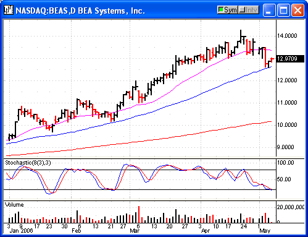Screen dimensions: 308x237
Task: Click the 11.0000 price axis label
Action: tap(287, 103)
